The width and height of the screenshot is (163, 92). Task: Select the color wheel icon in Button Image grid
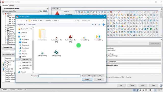122,26
